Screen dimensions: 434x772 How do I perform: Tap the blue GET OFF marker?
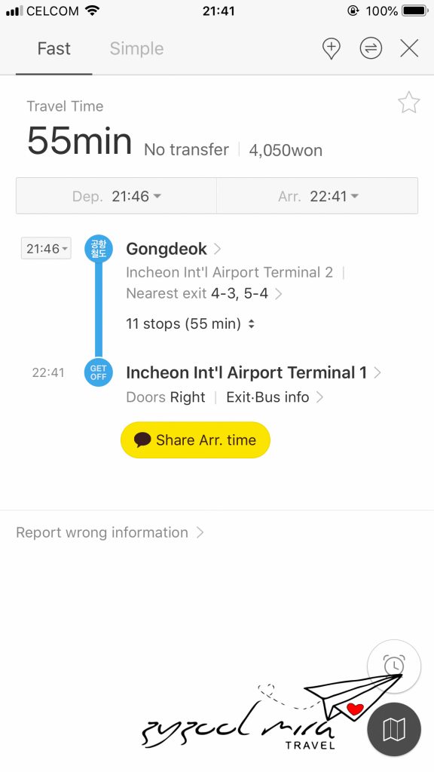[x=99, y=372]
